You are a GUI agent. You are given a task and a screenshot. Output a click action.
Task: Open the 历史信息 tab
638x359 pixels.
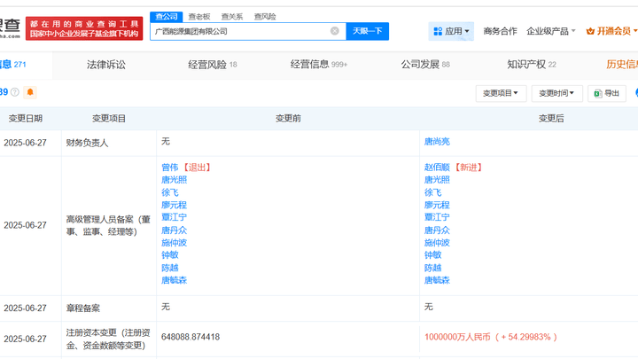point(622,65)
